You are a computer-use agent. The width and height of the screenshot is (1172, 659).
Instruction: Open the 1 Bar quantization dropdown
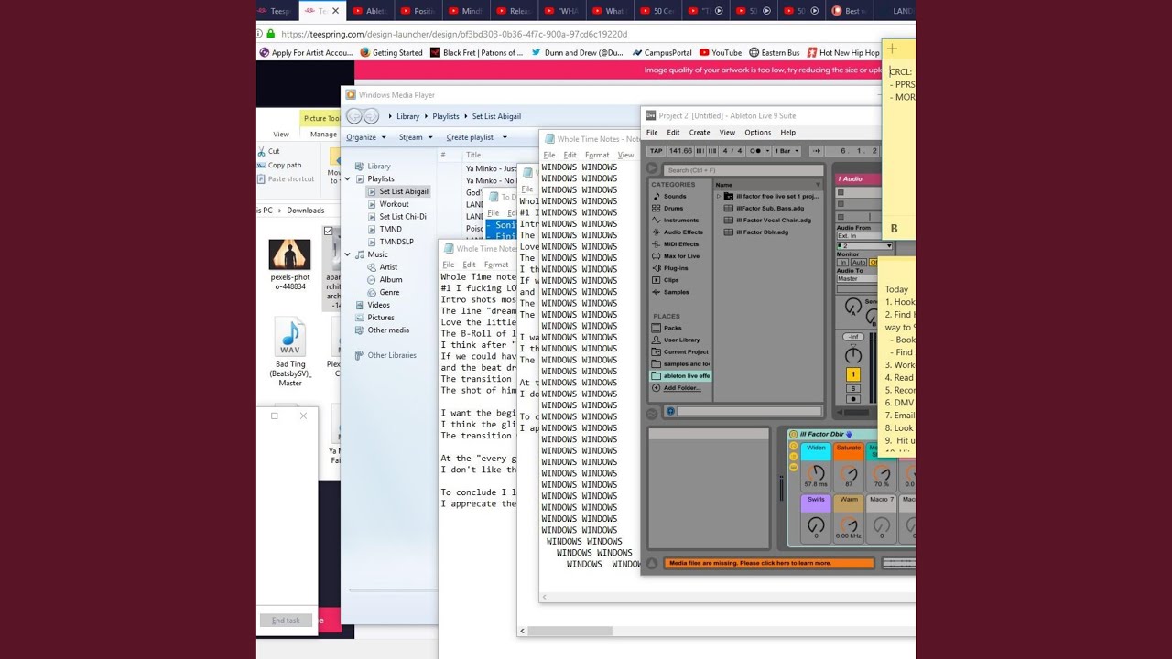click(788, 151)
